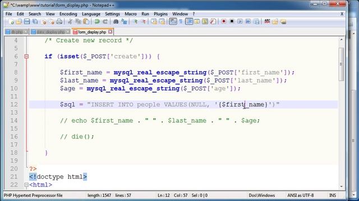Run macro multiple times icon
Screen dimensions: 359x201
[248, 21]
